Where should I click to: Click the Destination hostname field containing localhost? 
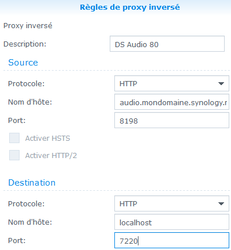pos(172,222)
